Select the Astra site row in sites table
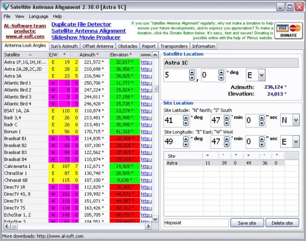Screen dimensions: 306x241 (224, 163)
